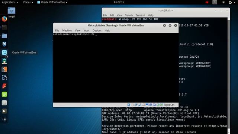Open Faraday IDE red F icon

pos(4,86)
